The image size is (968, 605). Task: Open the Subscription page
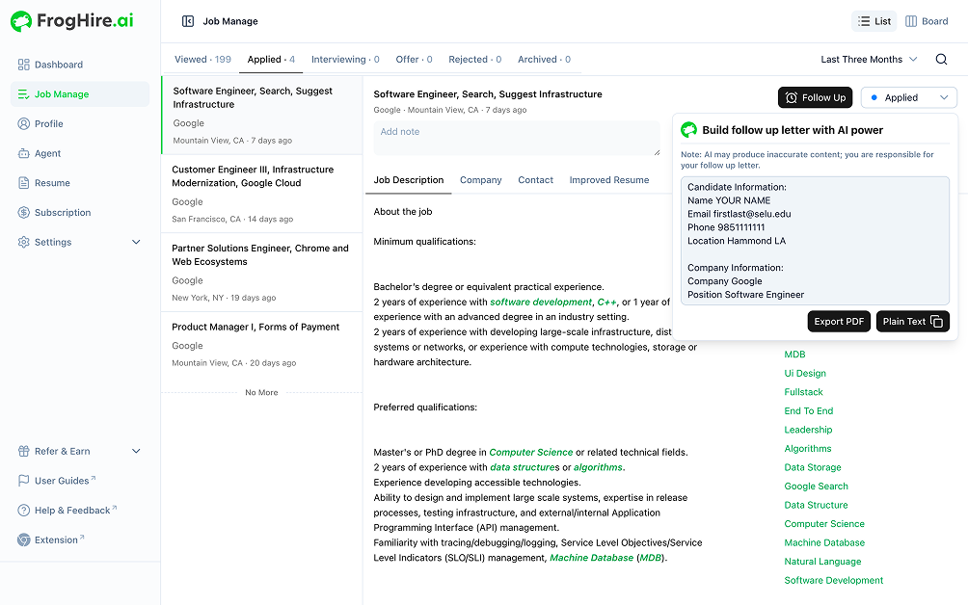pyautogui.click(x=62, y=213)
